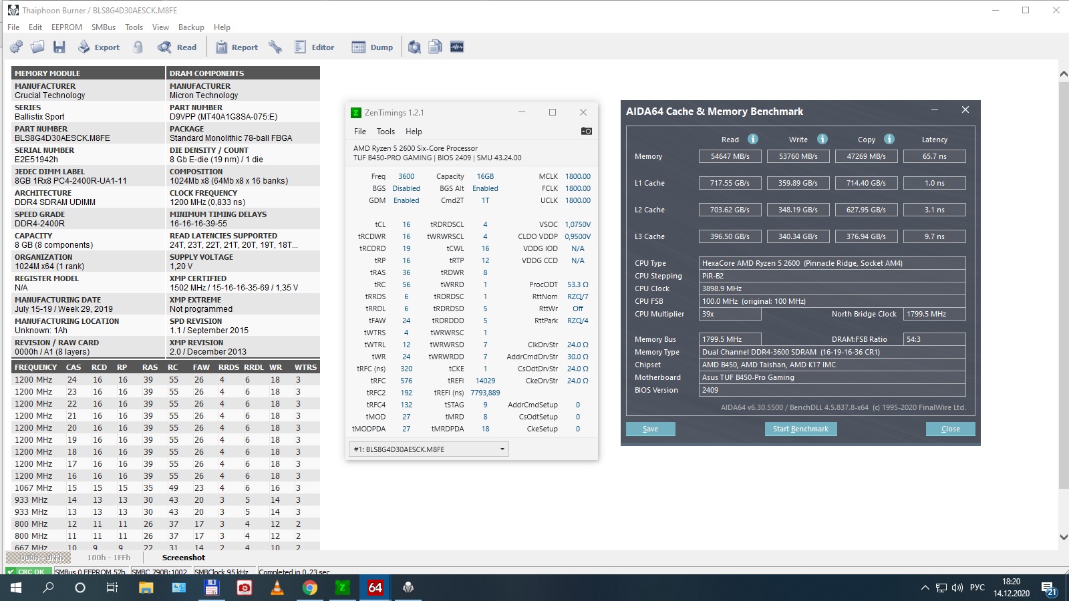Switch to AIDA64 taskbar icon
Screen dimensions: 1069x601
click(375, 588)
